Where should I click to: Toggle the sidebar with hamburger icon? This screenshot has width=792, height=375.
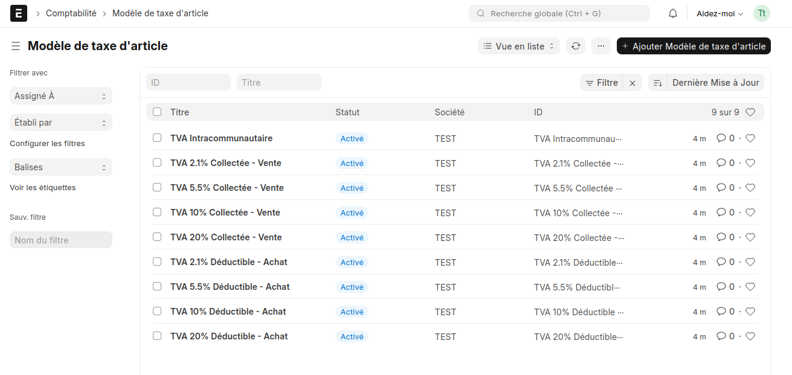16,46
